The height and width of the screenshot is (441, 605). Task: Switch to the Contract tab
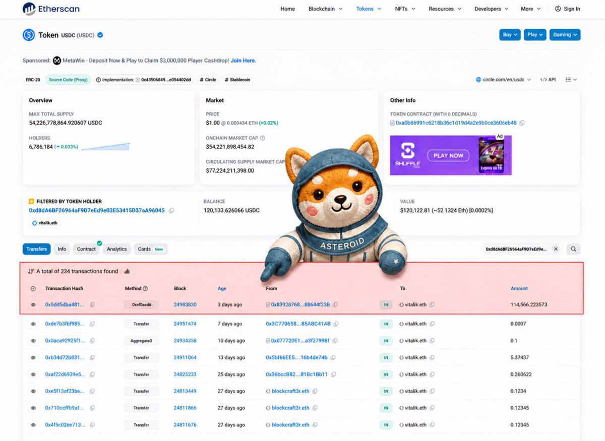tap(86, 249)
